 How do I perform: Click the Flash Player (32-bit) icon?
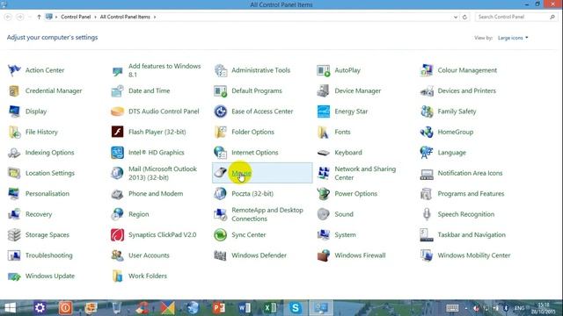[x=117, y=132]
